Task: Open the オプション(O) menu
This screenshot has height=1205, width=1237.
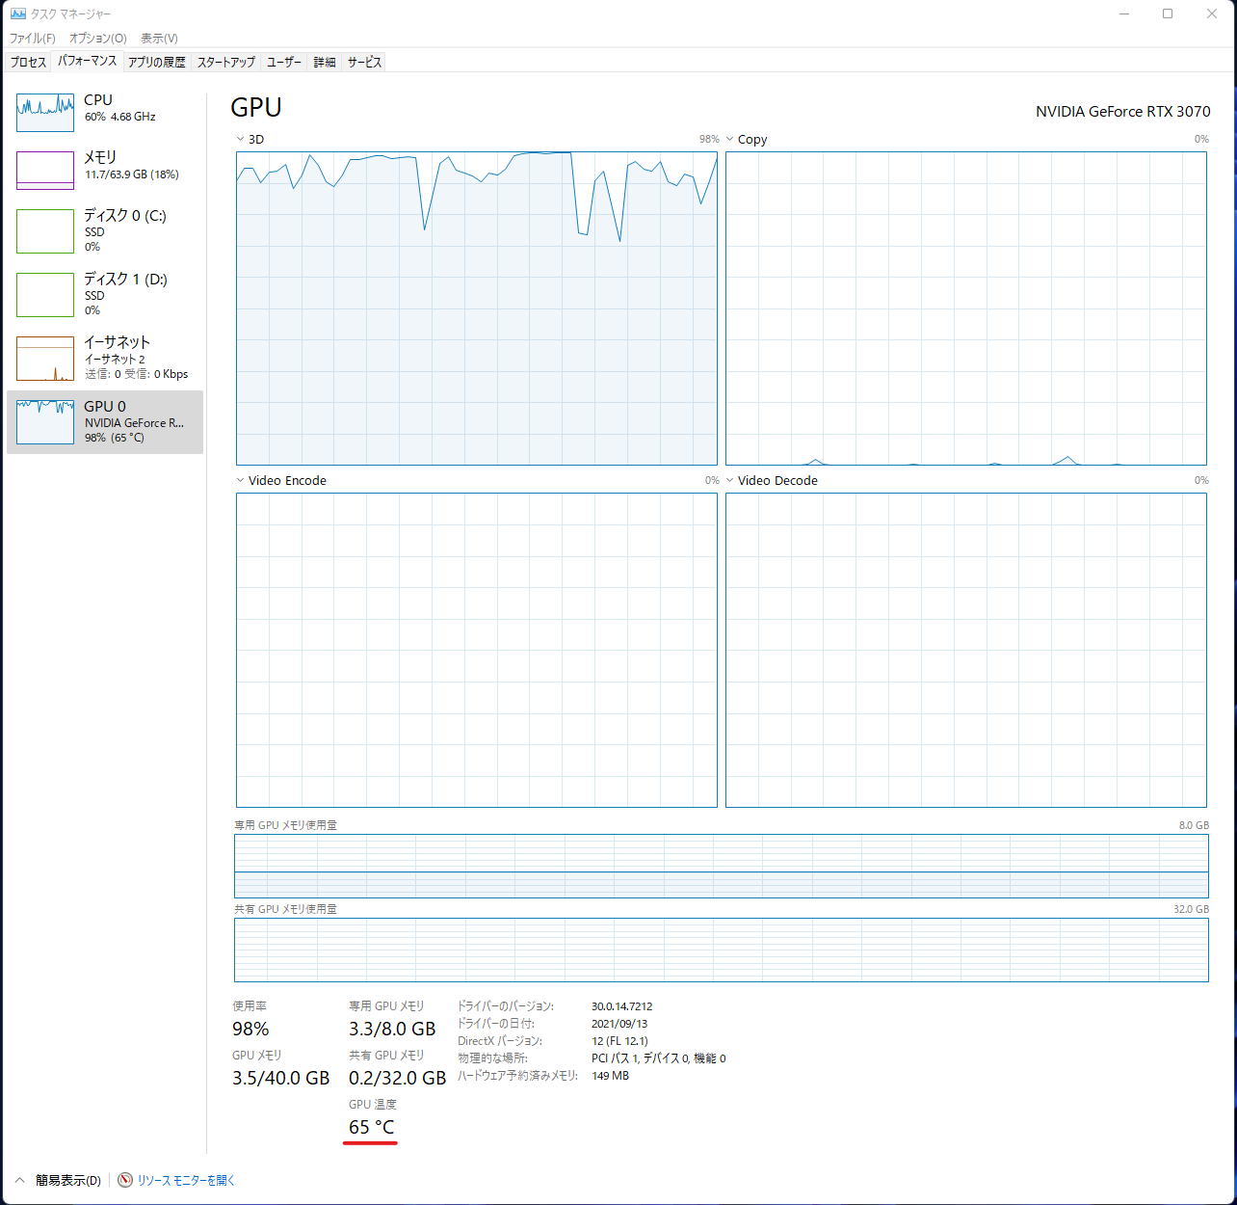Action: (x=97, y=39)
